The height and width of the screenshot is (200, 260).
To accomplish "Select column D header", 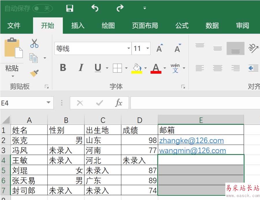I will click(x=140, y=120).
